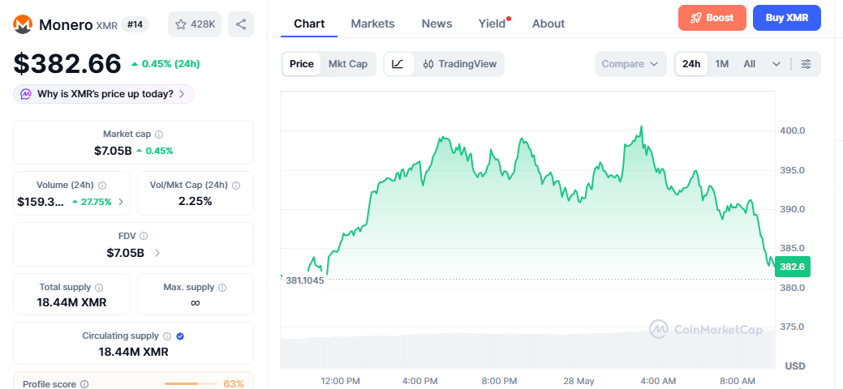Open Volume (24h) info icon
Image resolution: width=843 pixels, height=389 pixels.
point(102,186)
